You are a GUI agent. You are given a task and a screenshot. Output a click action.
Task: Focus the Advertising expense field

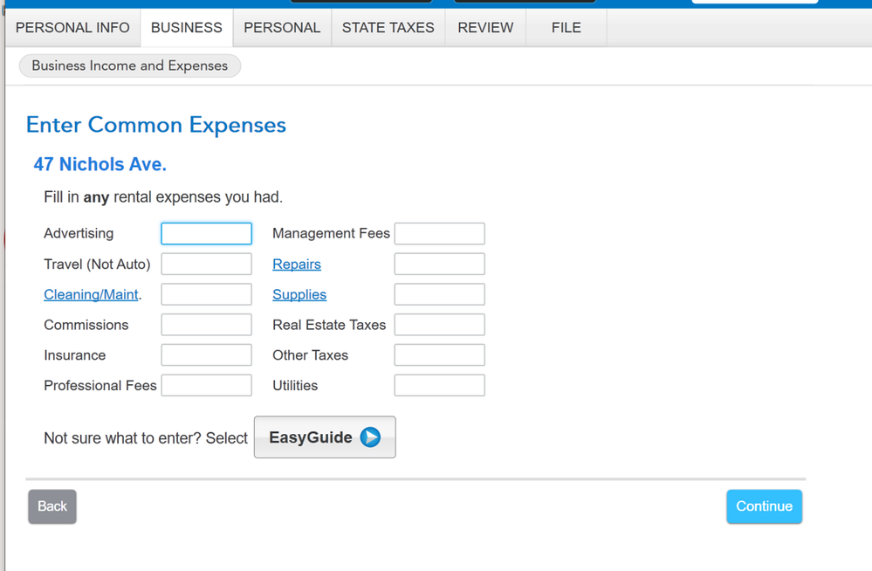pos(206,234)
